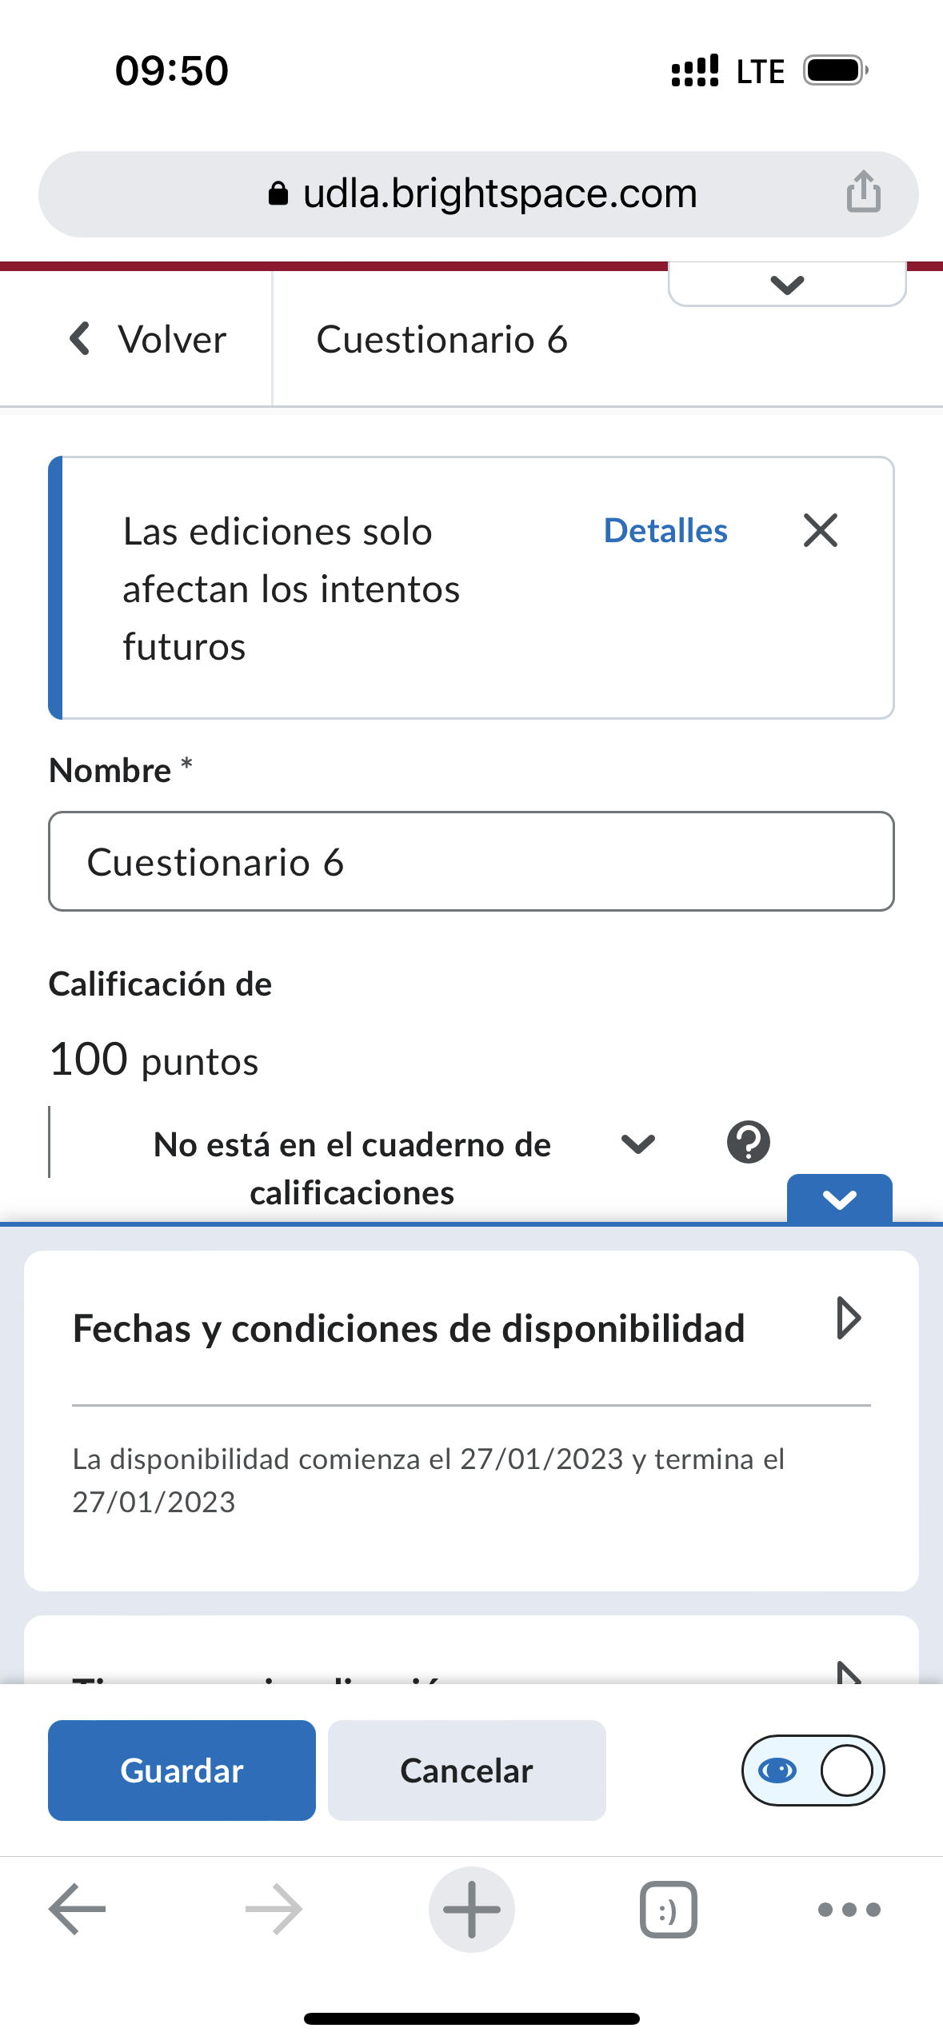Screen dimensions: 943x2044
Task: Tap the browser forward arrow
Action: click(274, 1909)
